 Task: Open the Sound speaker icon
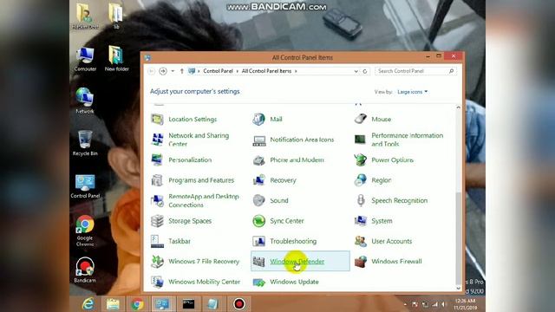tap(258, 200)
